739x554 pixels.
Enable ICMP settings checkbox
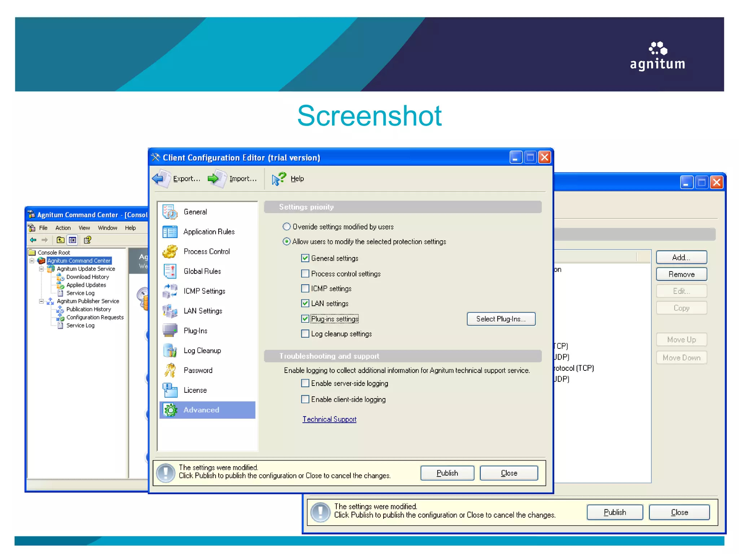[305, 288]
